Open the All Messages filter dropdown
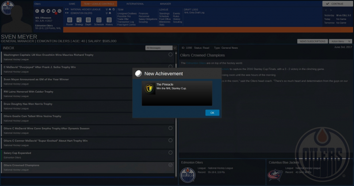 coord(161,48)
